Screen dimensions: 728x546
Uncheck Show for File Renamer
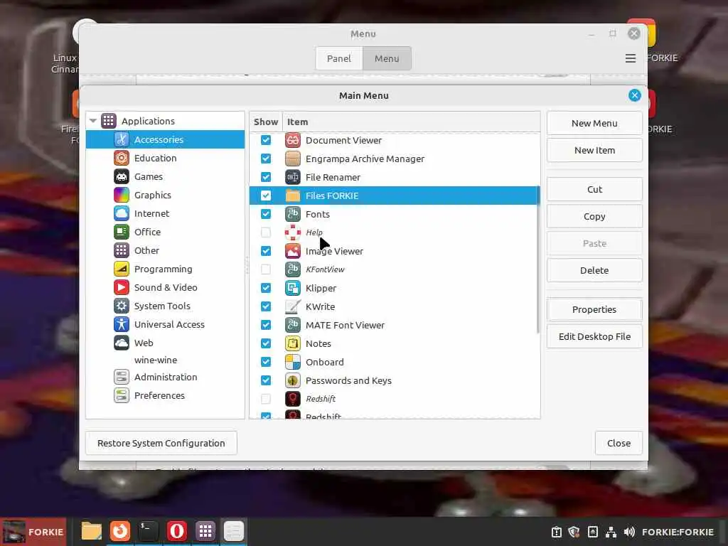coord(266,177)
